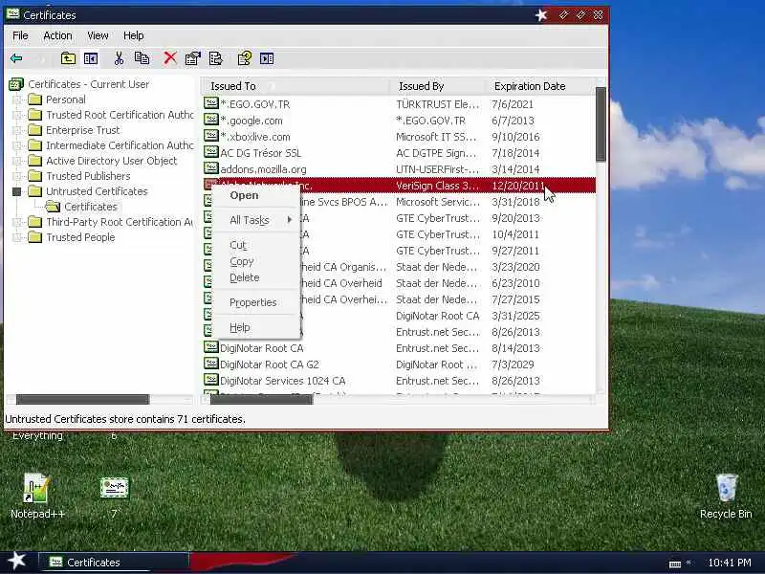
Task: Click the Certificates - Current User root icon
Action: click(x=16, y=84)
